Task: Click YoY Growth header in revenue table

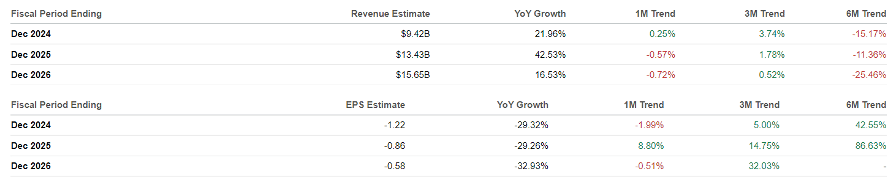Action: pos(540,14)
